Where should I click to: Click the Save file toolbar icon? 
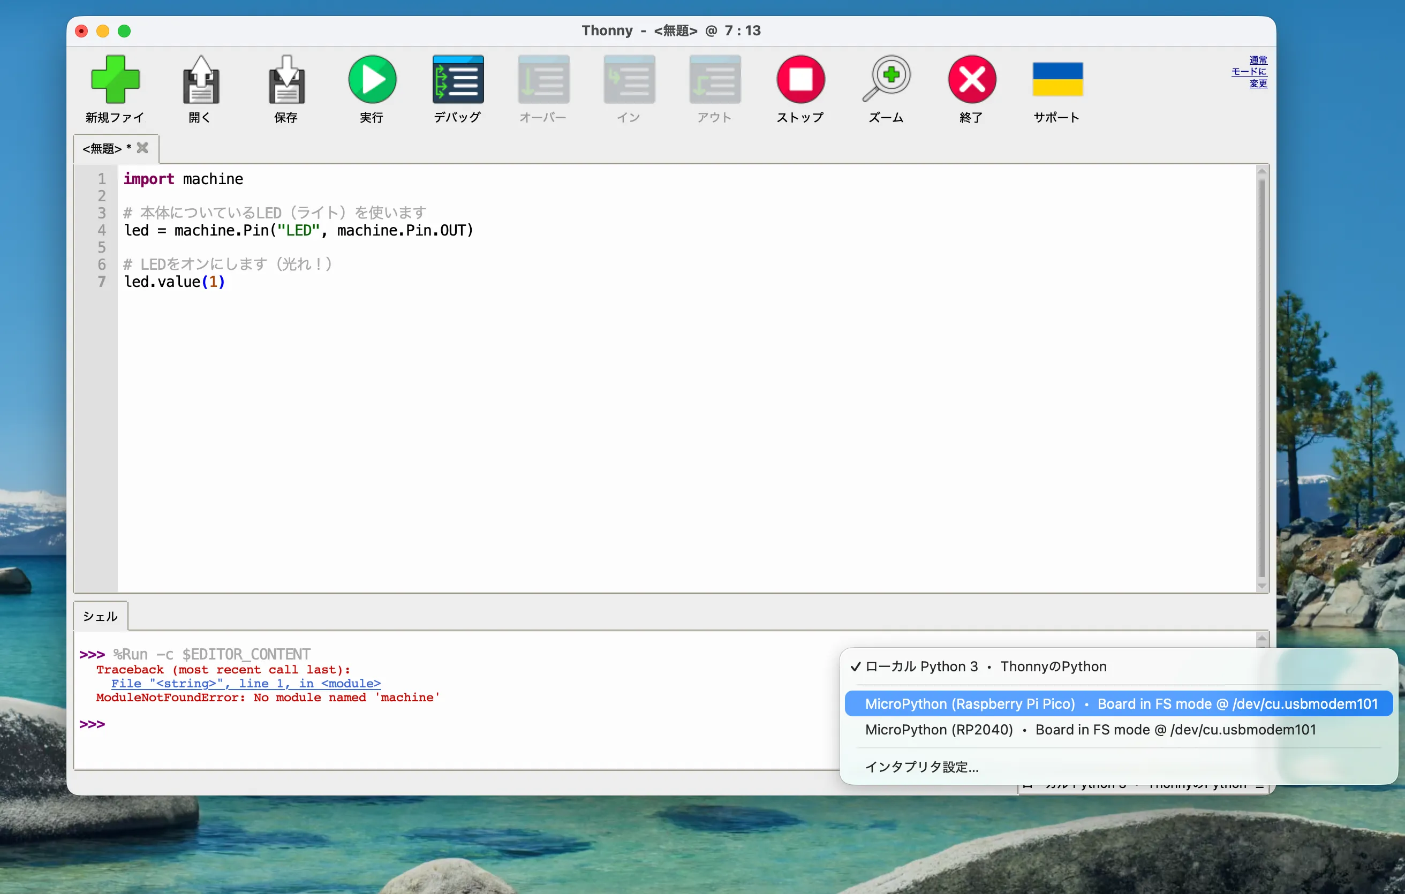286,80
